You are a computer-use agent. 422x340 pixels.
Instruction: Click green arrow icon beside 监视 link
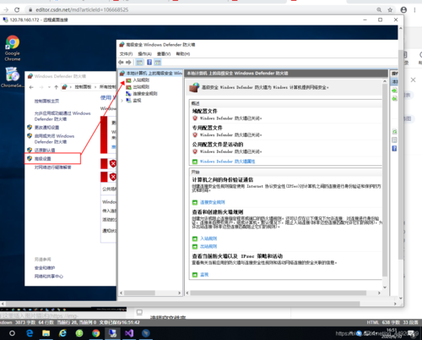[195, 275]
